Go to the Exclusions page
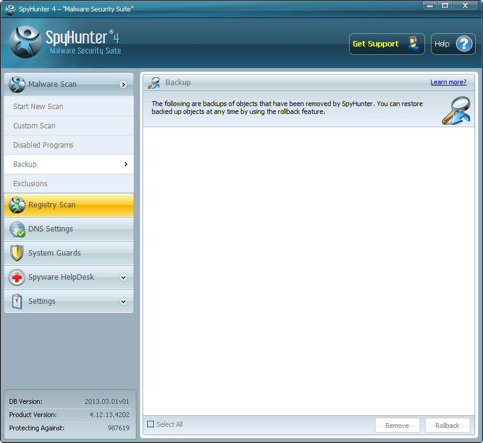Viewport: 483px width, 443px height. pyautogui.click(x=30, y=184)
